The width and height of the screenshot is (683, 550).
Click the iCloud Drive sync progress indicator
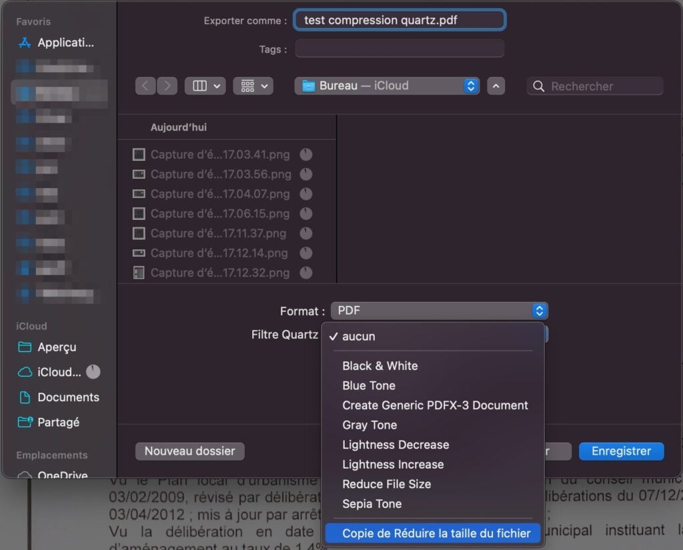tap(93, 371)
